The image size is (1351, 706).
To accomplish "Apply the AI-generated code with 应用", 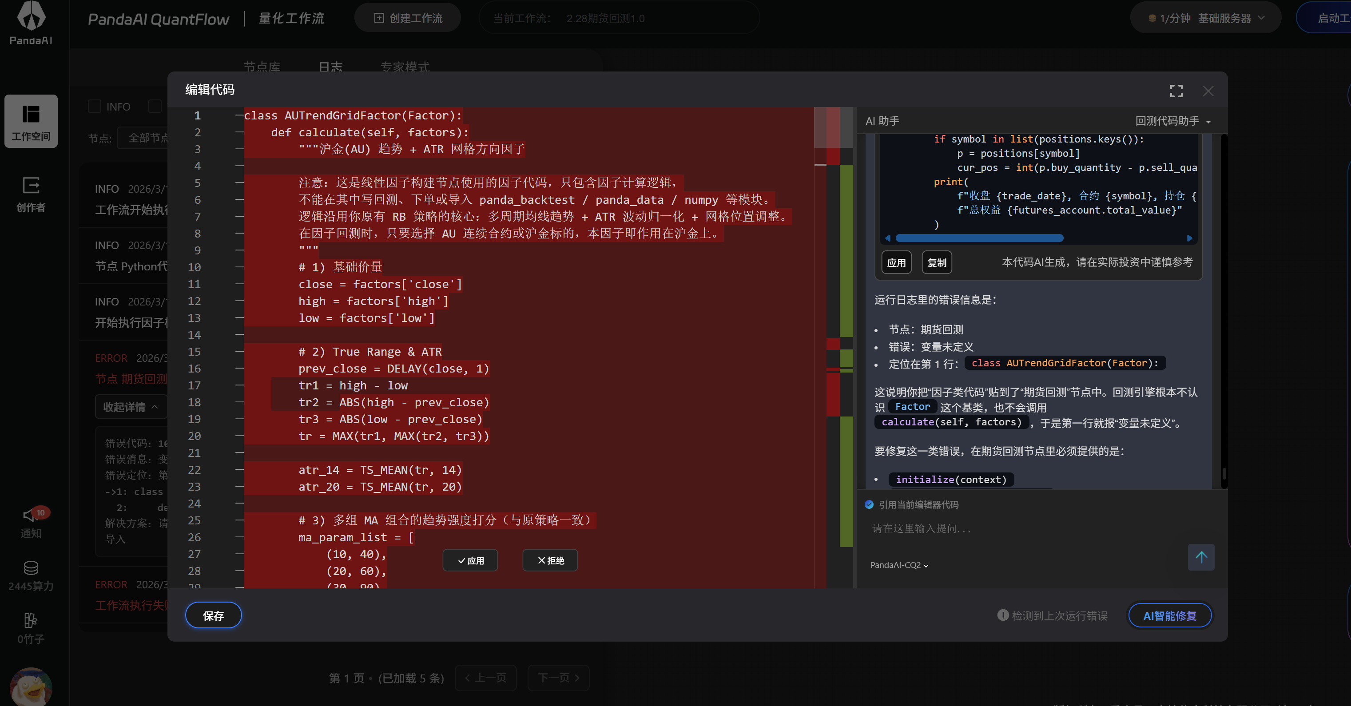I will [x=896, y=262].
